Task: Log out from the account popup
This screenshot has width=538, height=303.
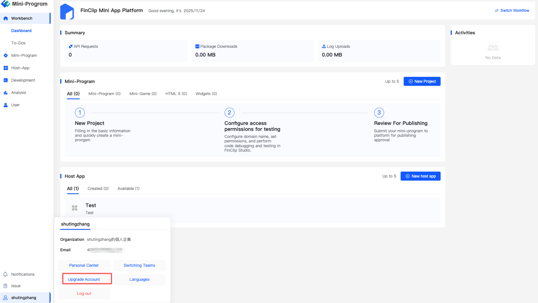Action: [x=84, y=293]
